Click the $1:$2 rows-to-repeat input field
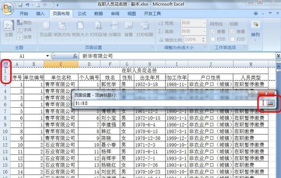 [170, 103]
